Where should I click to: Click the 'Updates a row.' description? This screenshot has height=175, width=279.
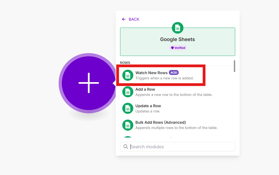148,111
